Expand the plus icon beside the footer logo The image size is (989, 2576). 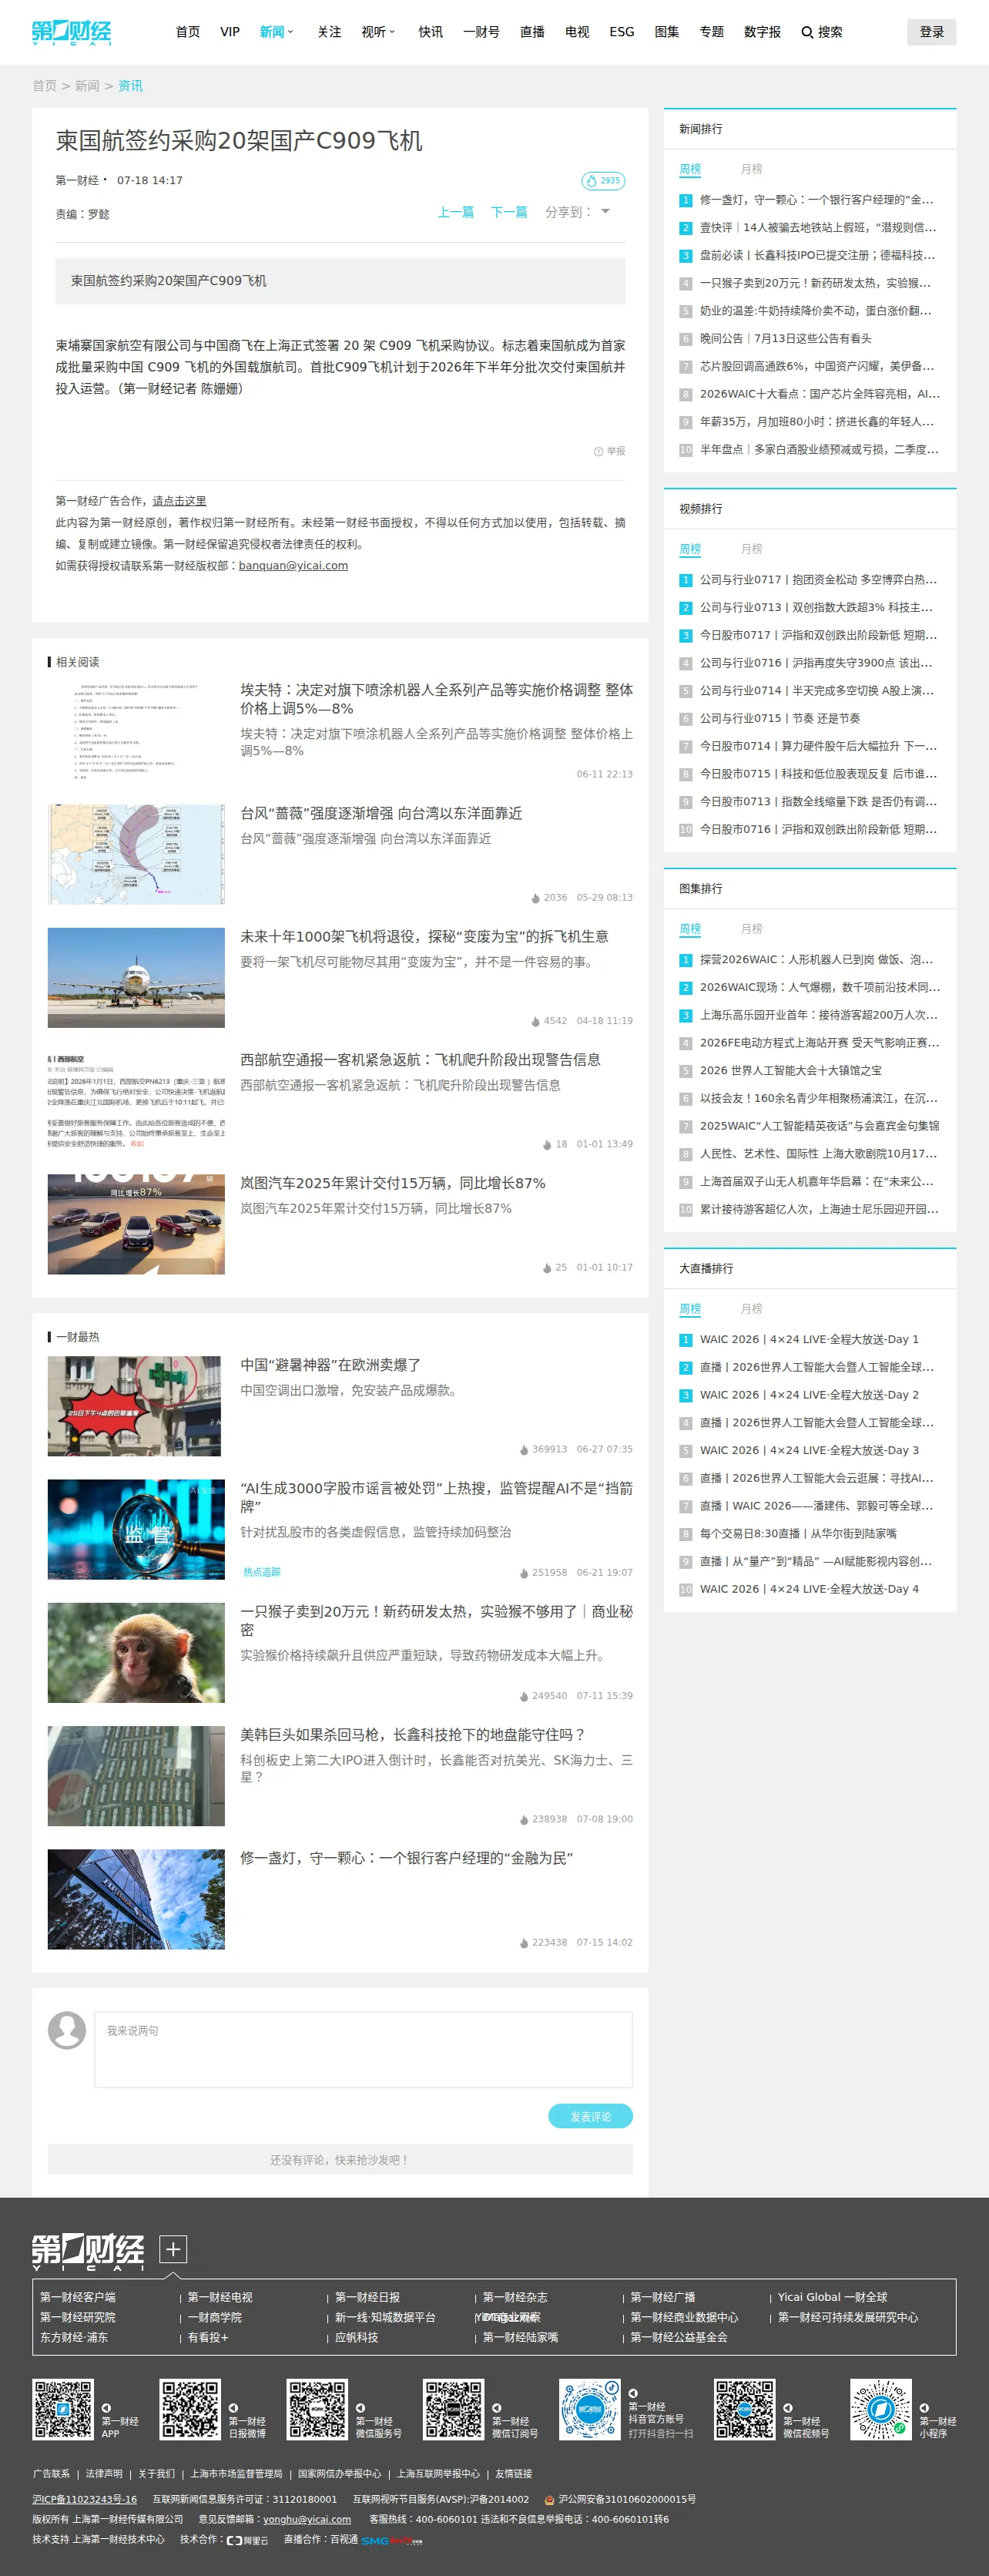point(173,2249)
